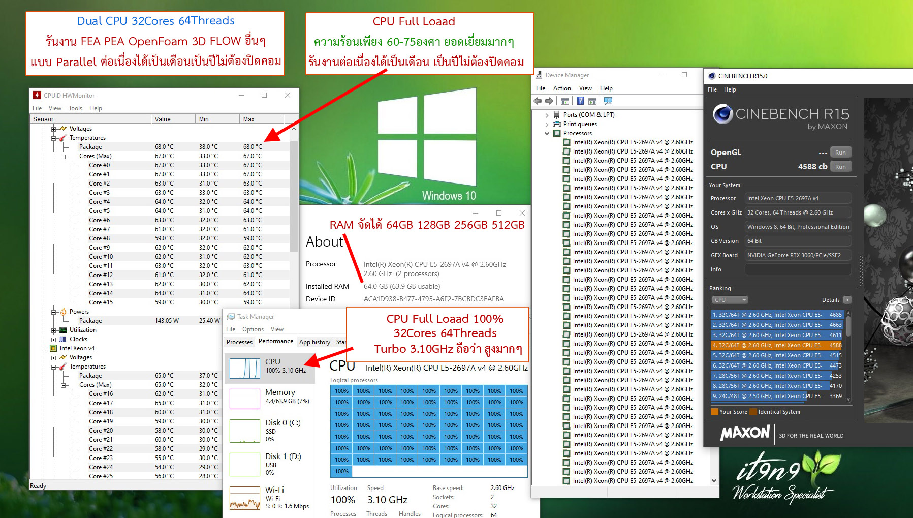The width and height of the screenshot is (913, 518).
Task: Open the Action menu in Device Manager
Action: [x=562, y=88]
